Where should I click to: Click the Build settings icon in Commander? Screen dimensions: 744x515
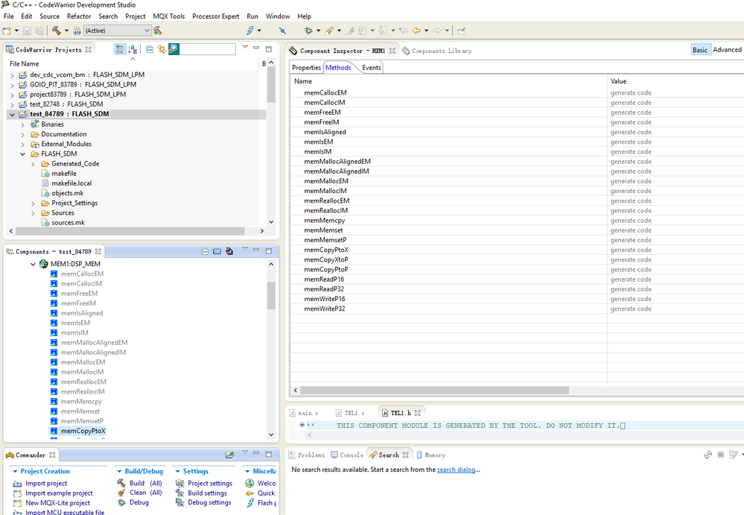pos(179,493)
